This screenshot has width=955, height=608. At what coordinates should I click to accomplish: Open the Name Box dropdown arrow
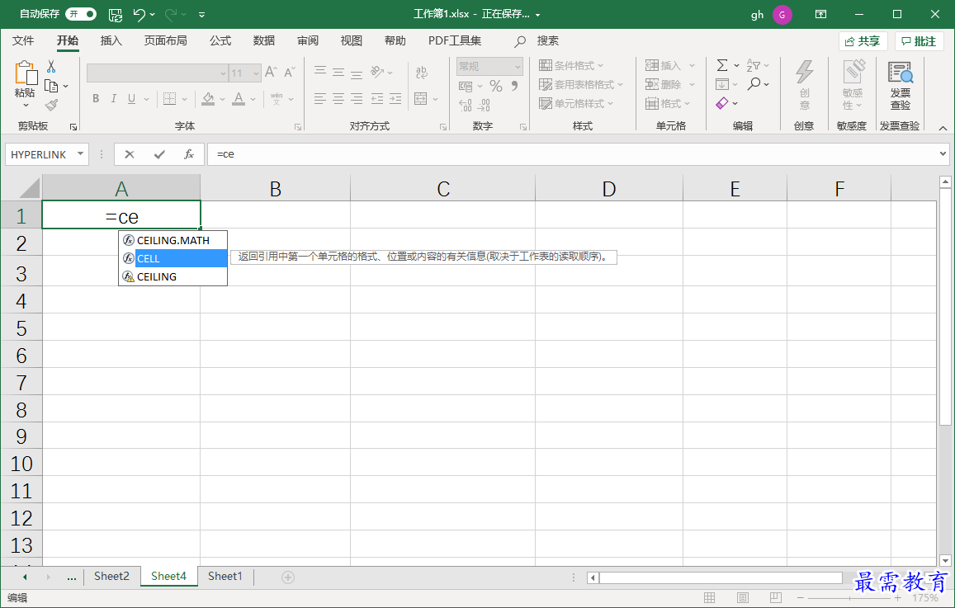coord(80,154)
